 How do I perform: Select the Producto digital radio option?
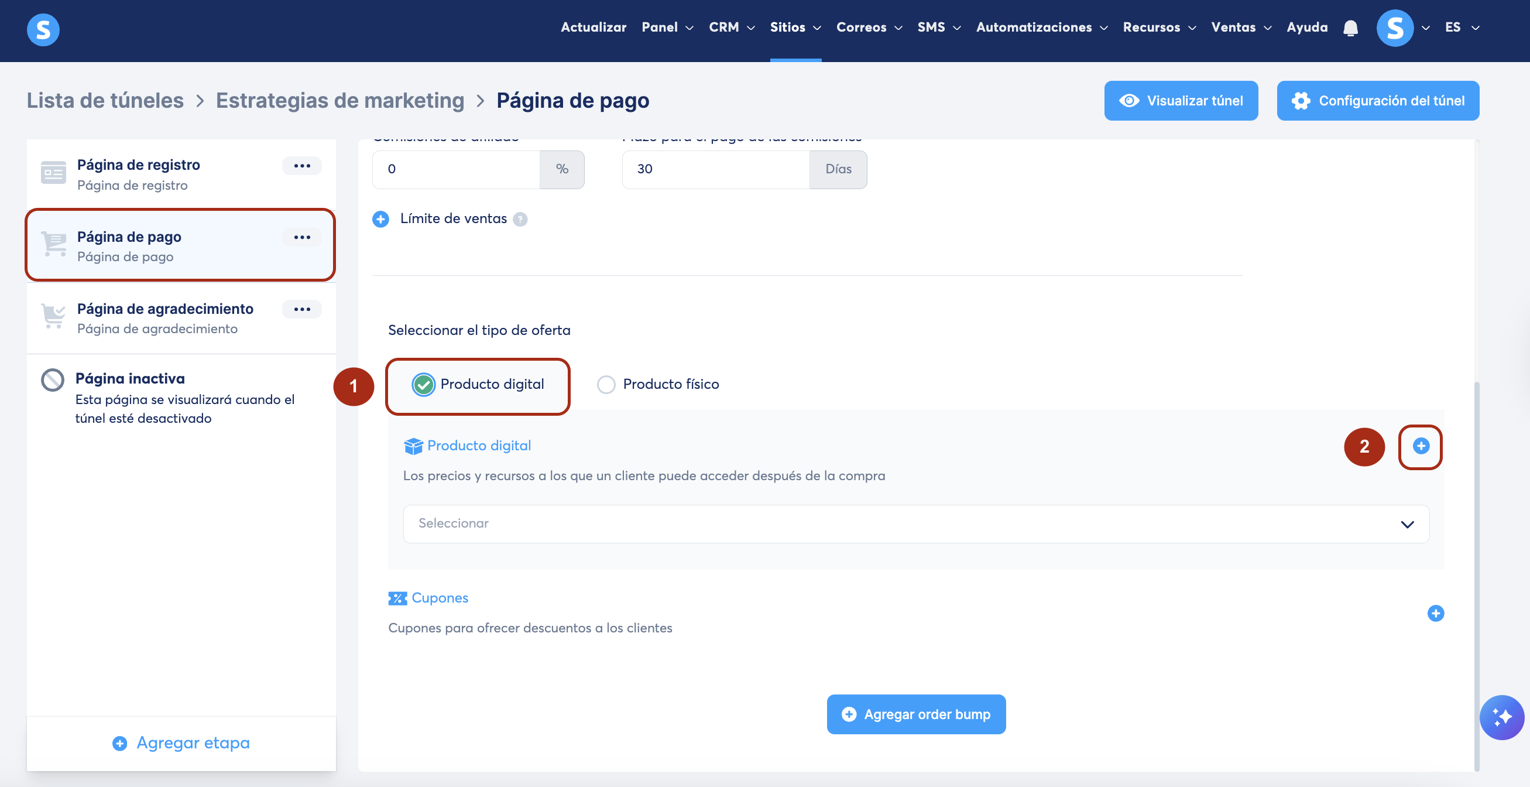point(424,385)
